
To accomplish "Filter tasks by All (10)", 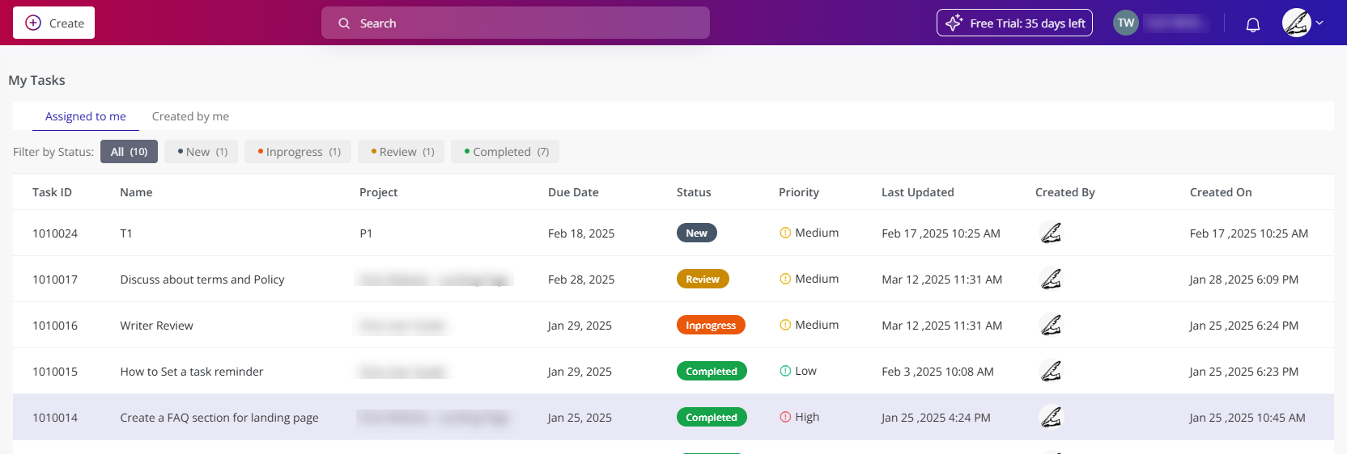I will 129,152.
